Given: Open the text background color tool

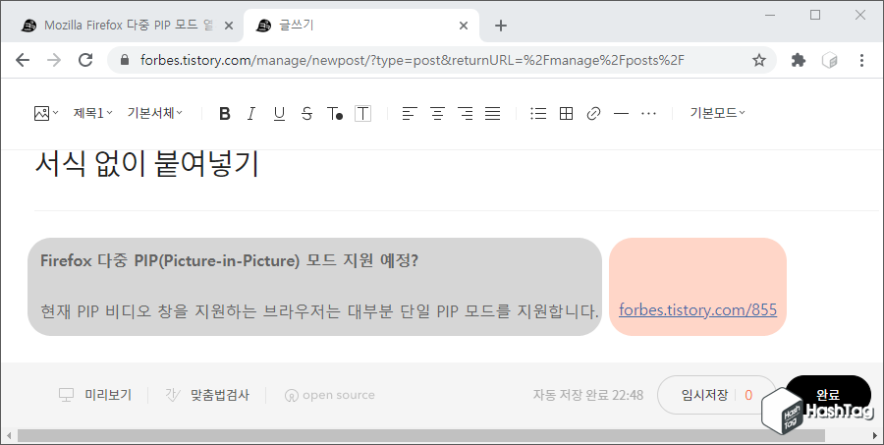Looking at the screenshot, I should click(362, 114).
